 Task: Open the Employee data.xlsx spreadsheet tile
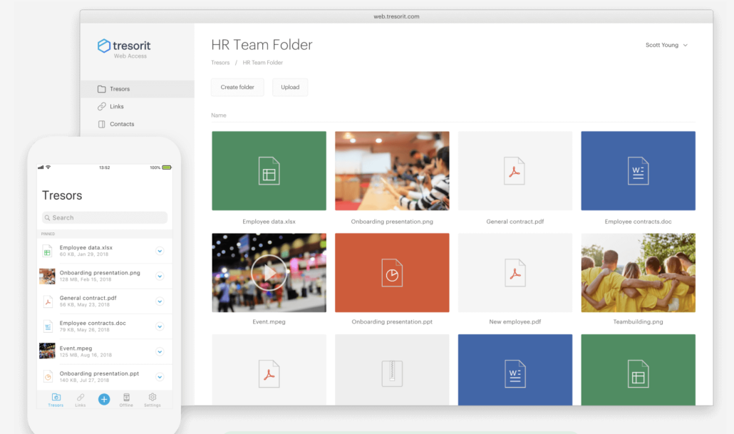click(269, 171)
